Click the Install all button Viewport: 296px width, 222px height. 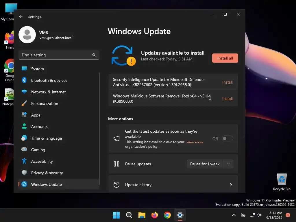225,58
